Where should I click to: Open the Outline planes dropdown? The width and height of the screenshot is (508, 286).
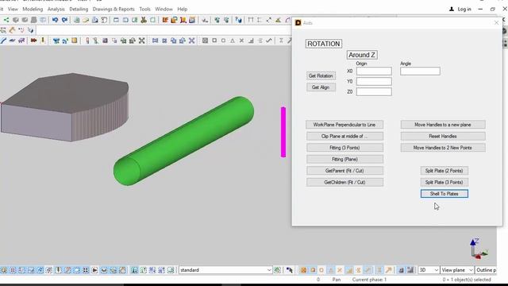486,270
